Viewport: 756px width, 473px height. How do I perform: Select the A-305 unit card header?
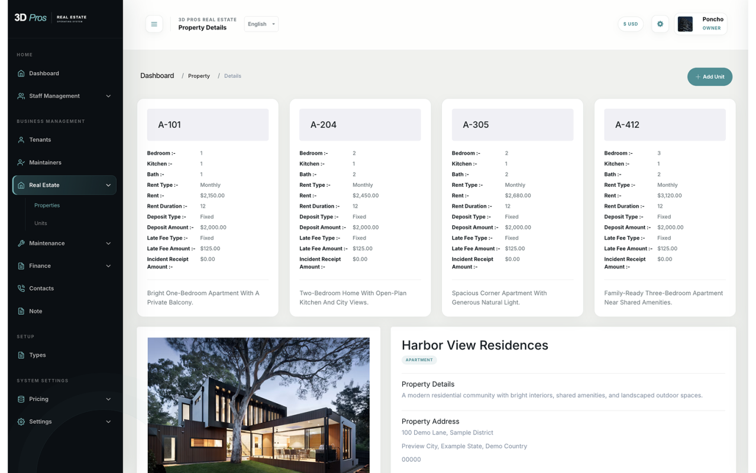(512, 125)
